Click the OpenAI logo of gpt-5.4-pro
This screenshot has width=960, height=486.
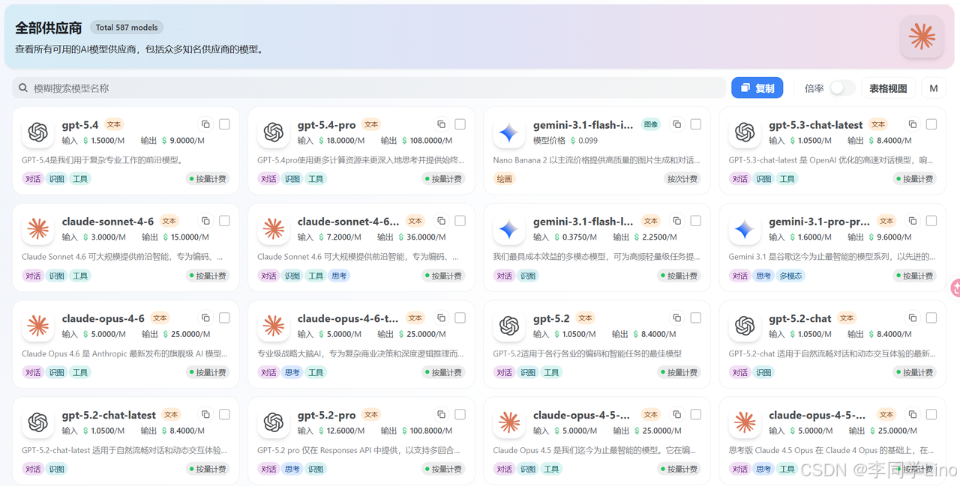tap(273, 133)
